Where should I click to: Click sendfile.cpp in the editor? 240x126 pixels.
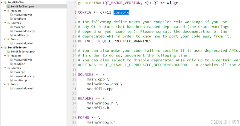100,89
